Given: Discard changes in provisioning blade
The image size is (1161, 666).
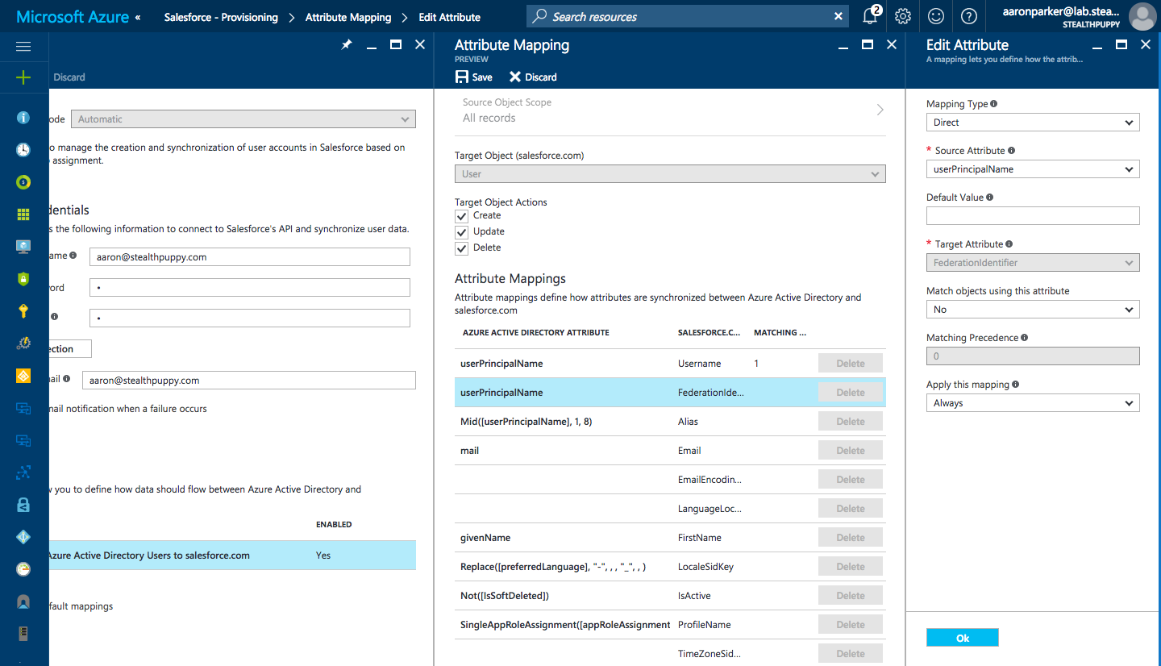Looking at the screenshot, I should point(69,77).
